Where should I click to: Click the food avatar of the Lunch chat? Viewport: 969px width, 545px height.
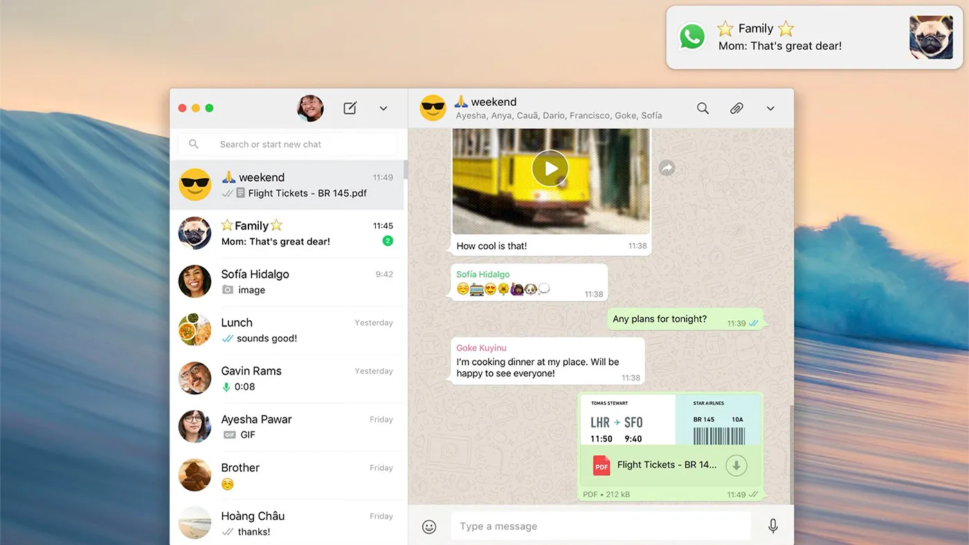click(194, 330)
